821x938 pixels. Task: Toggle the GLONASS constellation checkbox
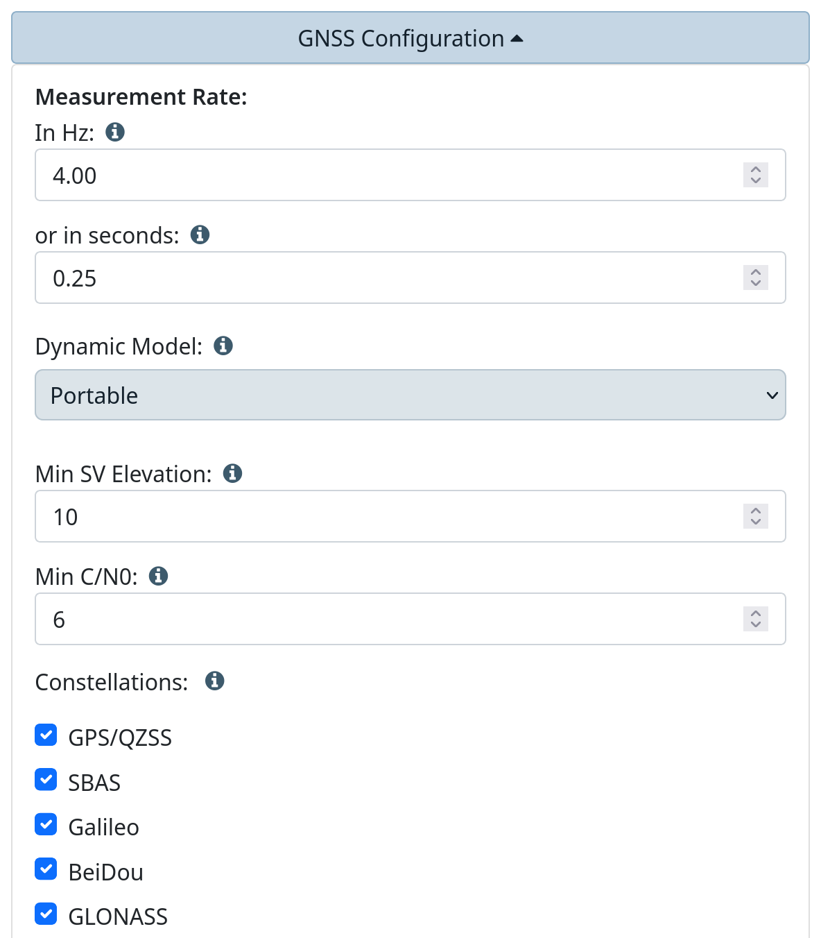46,914
